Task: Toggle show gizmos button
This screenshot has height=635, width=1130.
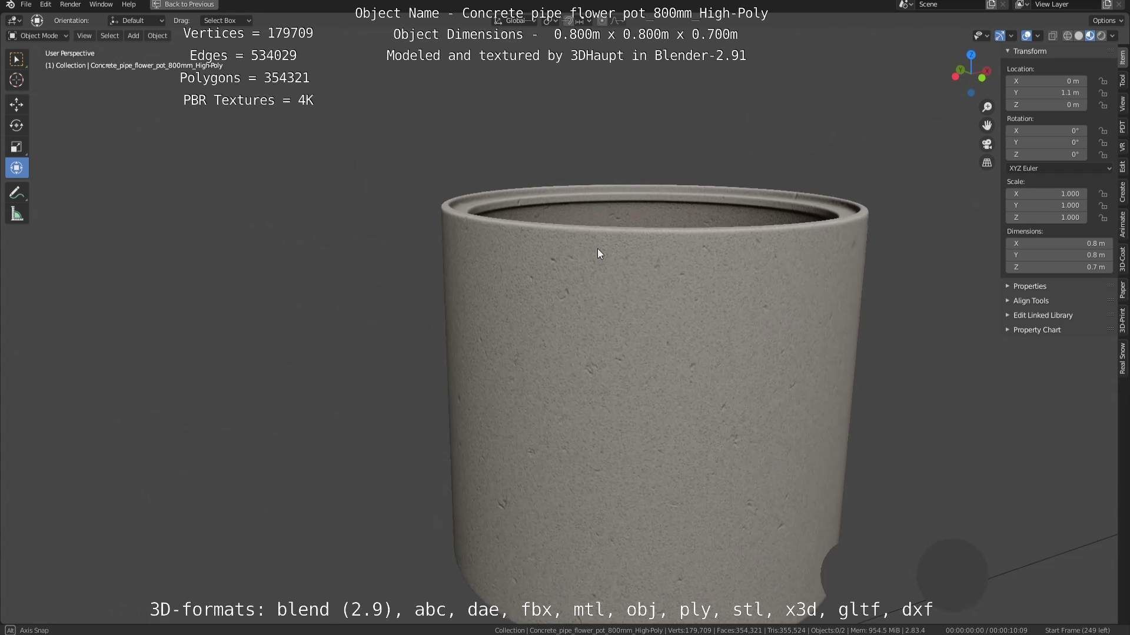Action: point(1000,36)
